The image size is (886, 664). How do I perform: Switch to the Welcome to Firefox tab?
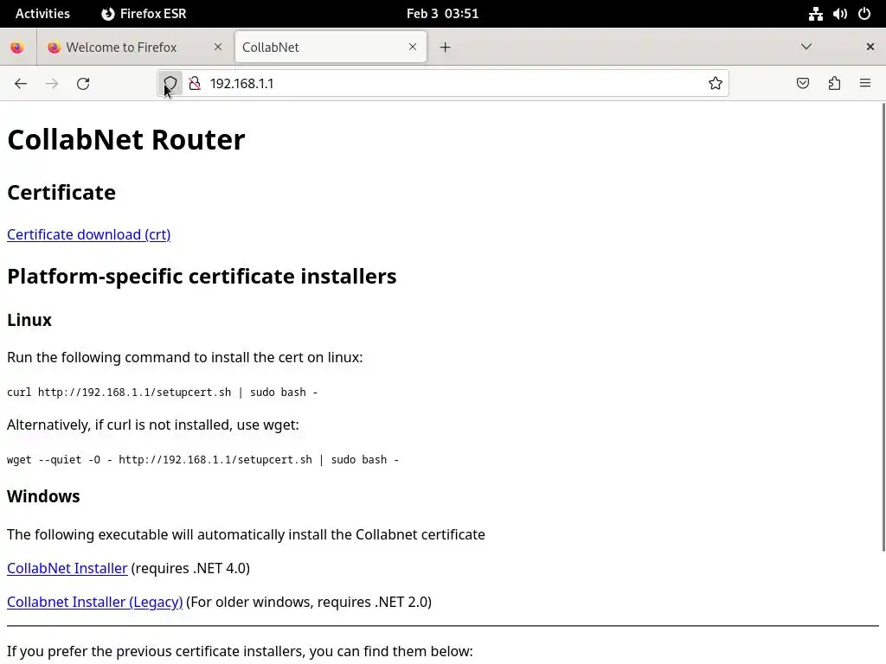[x=134, y=48]
